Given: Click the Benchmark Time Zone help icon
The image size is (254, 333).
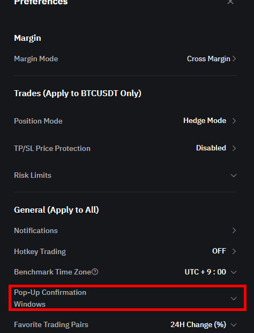Looking at the screenshot, I should [x=95, y=272].
